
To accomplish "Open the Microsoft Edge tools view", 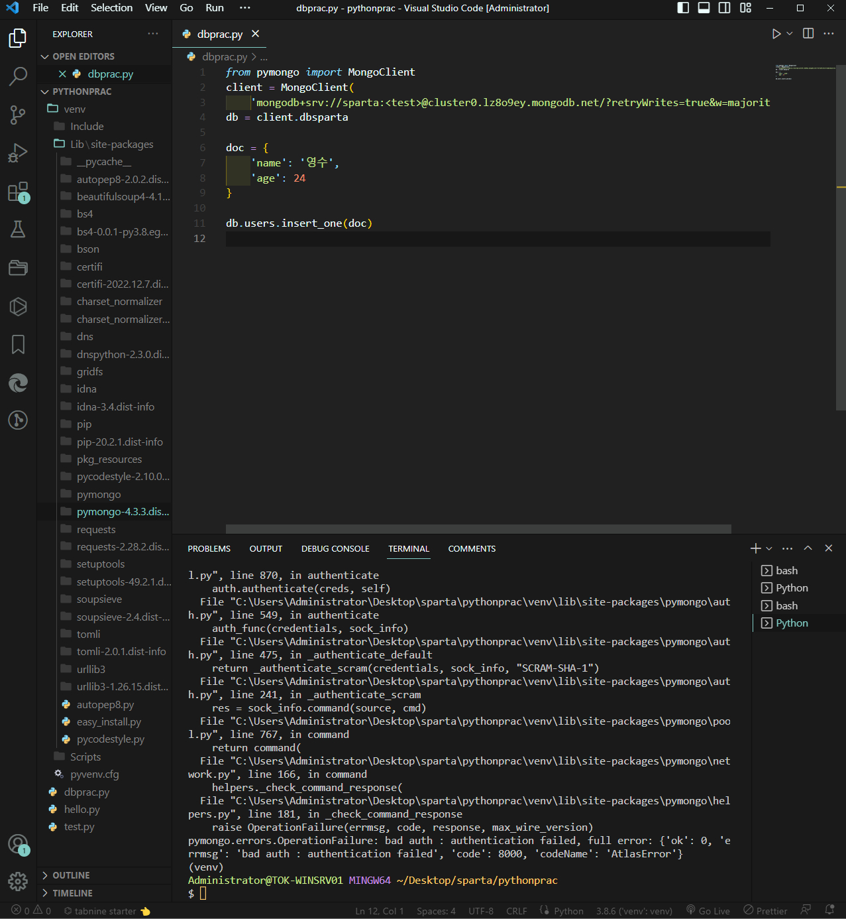I will coord(18,383).
